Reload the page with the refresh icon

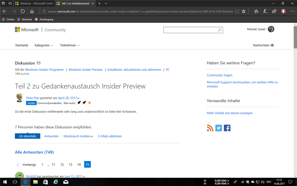click(x=23, y=11)
